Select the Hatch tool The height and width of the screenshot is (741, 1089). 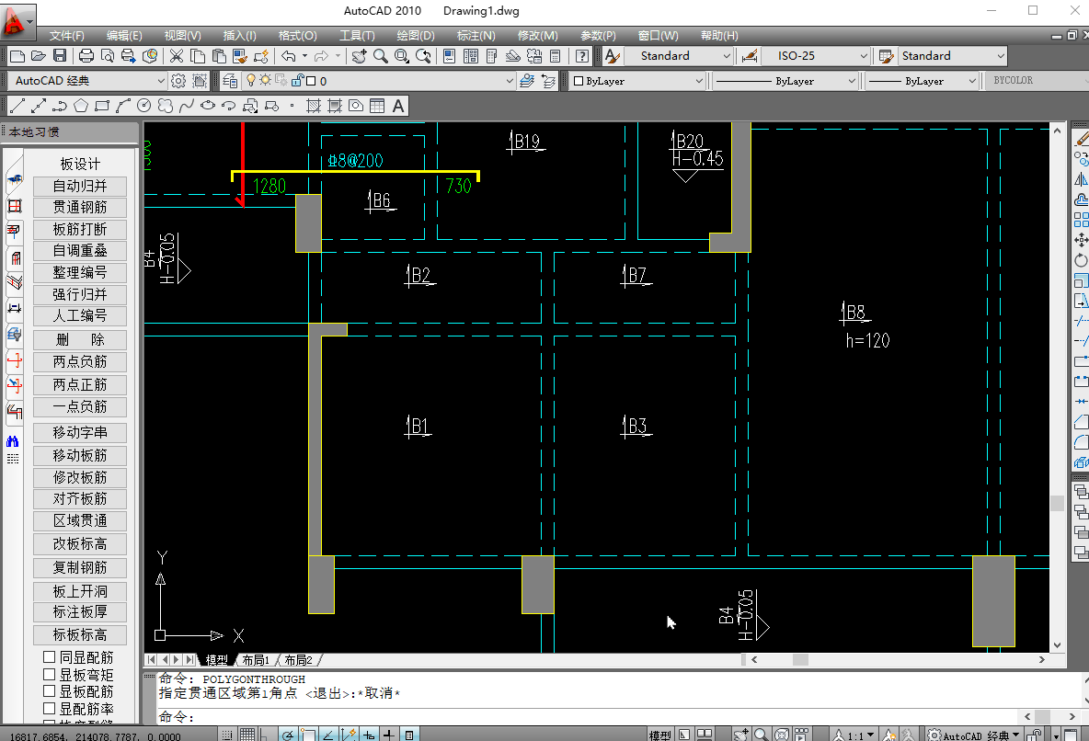tap(314, 106)
